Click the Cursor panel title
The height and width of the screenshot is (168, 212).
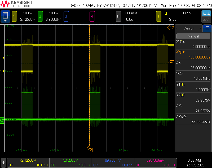tap(189, 28)
